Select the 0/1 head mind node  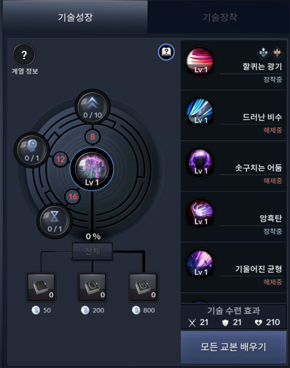(x=32, y=150)
